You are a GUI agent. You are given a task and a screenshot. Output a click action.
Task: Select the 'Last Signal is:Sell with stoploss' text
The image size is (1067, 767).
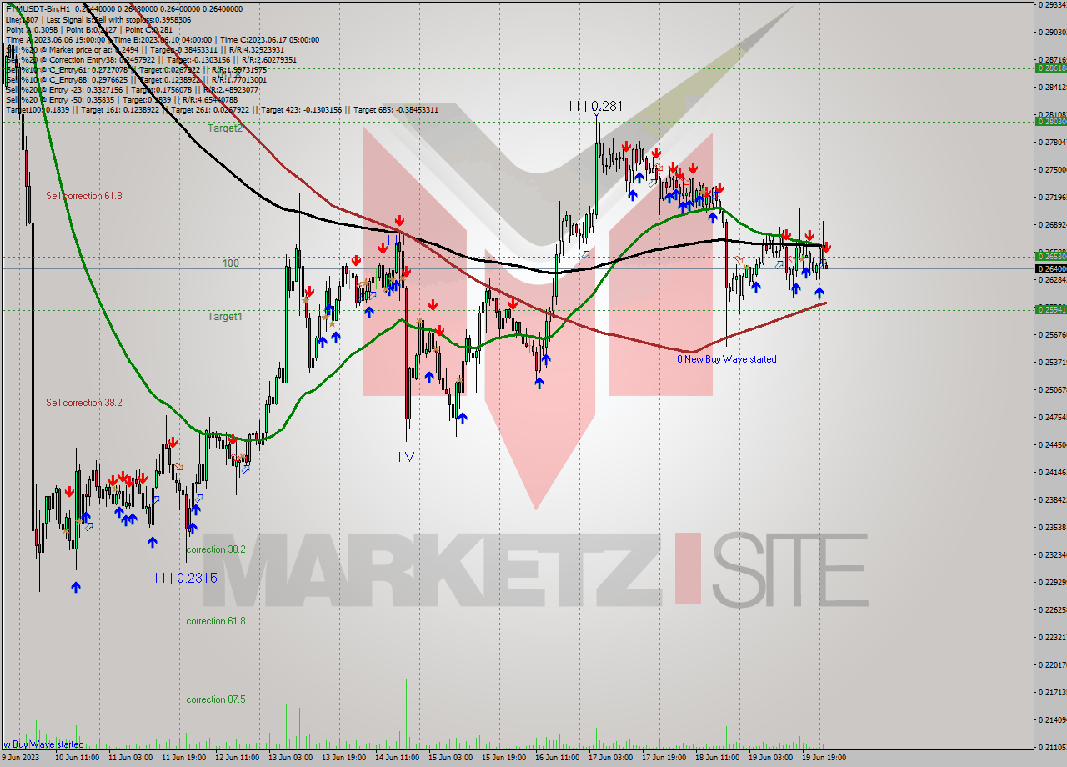(118, 18)
